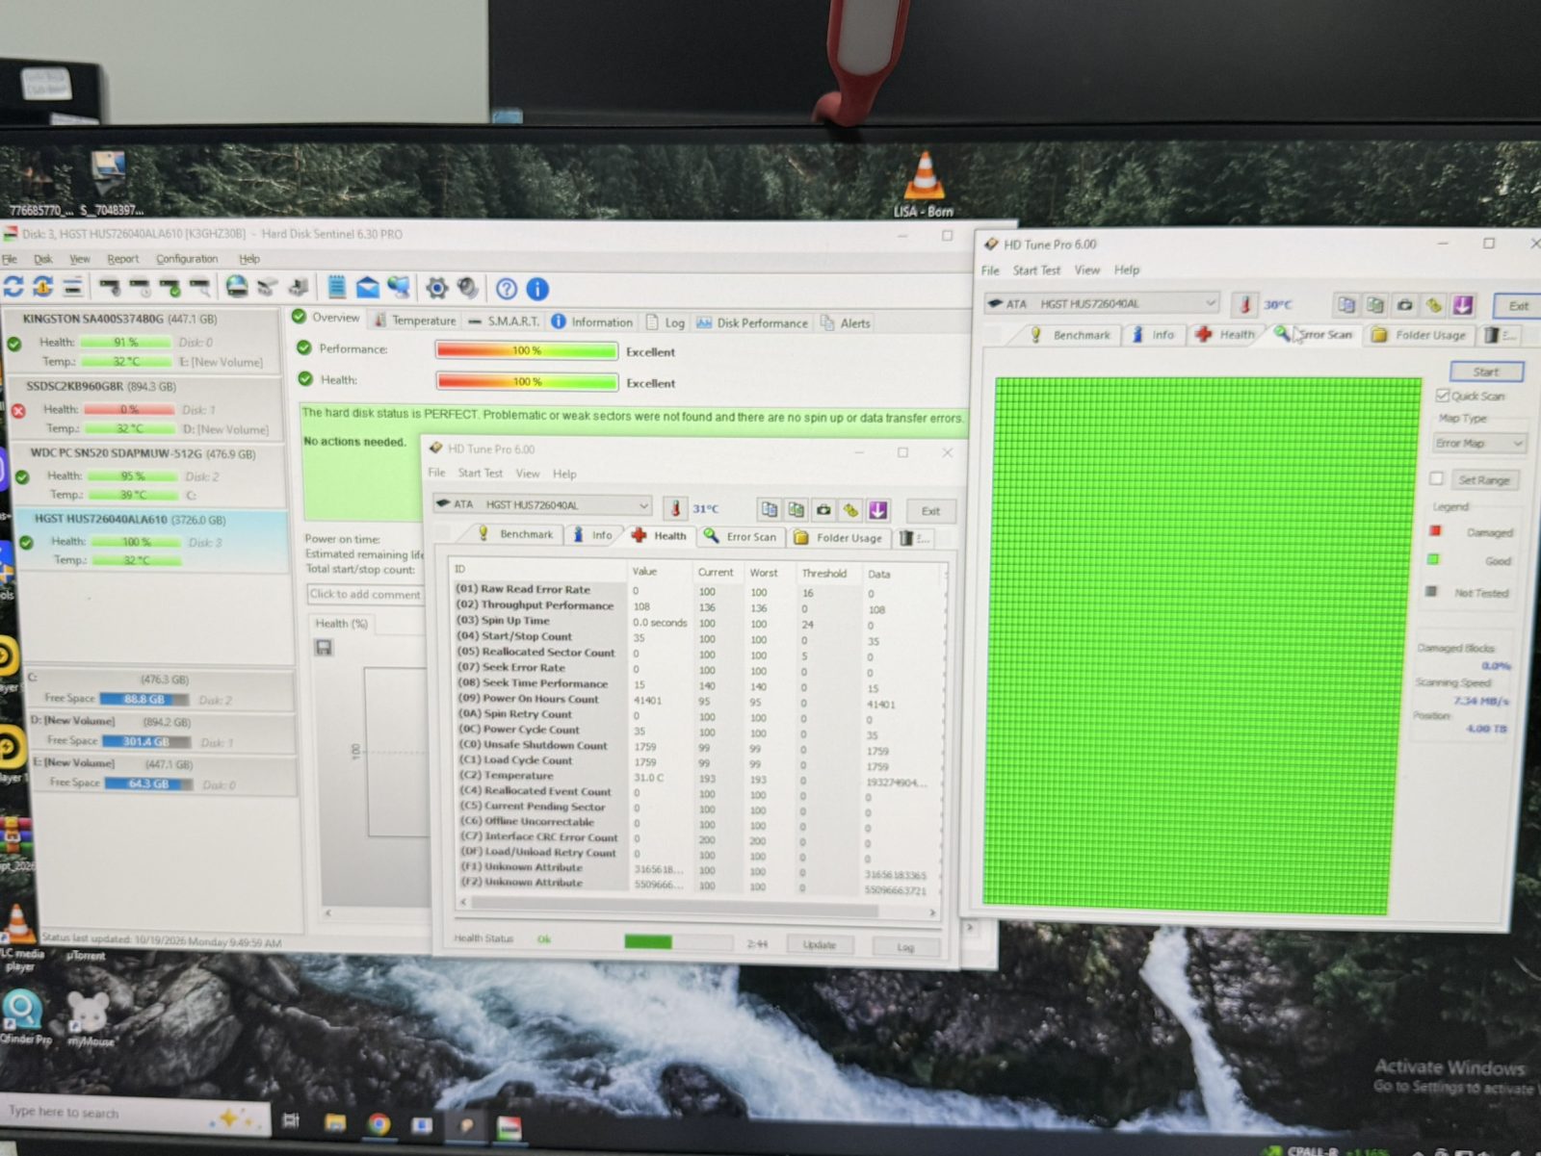Click the Update button in front HD Tune window

point(820,944)
